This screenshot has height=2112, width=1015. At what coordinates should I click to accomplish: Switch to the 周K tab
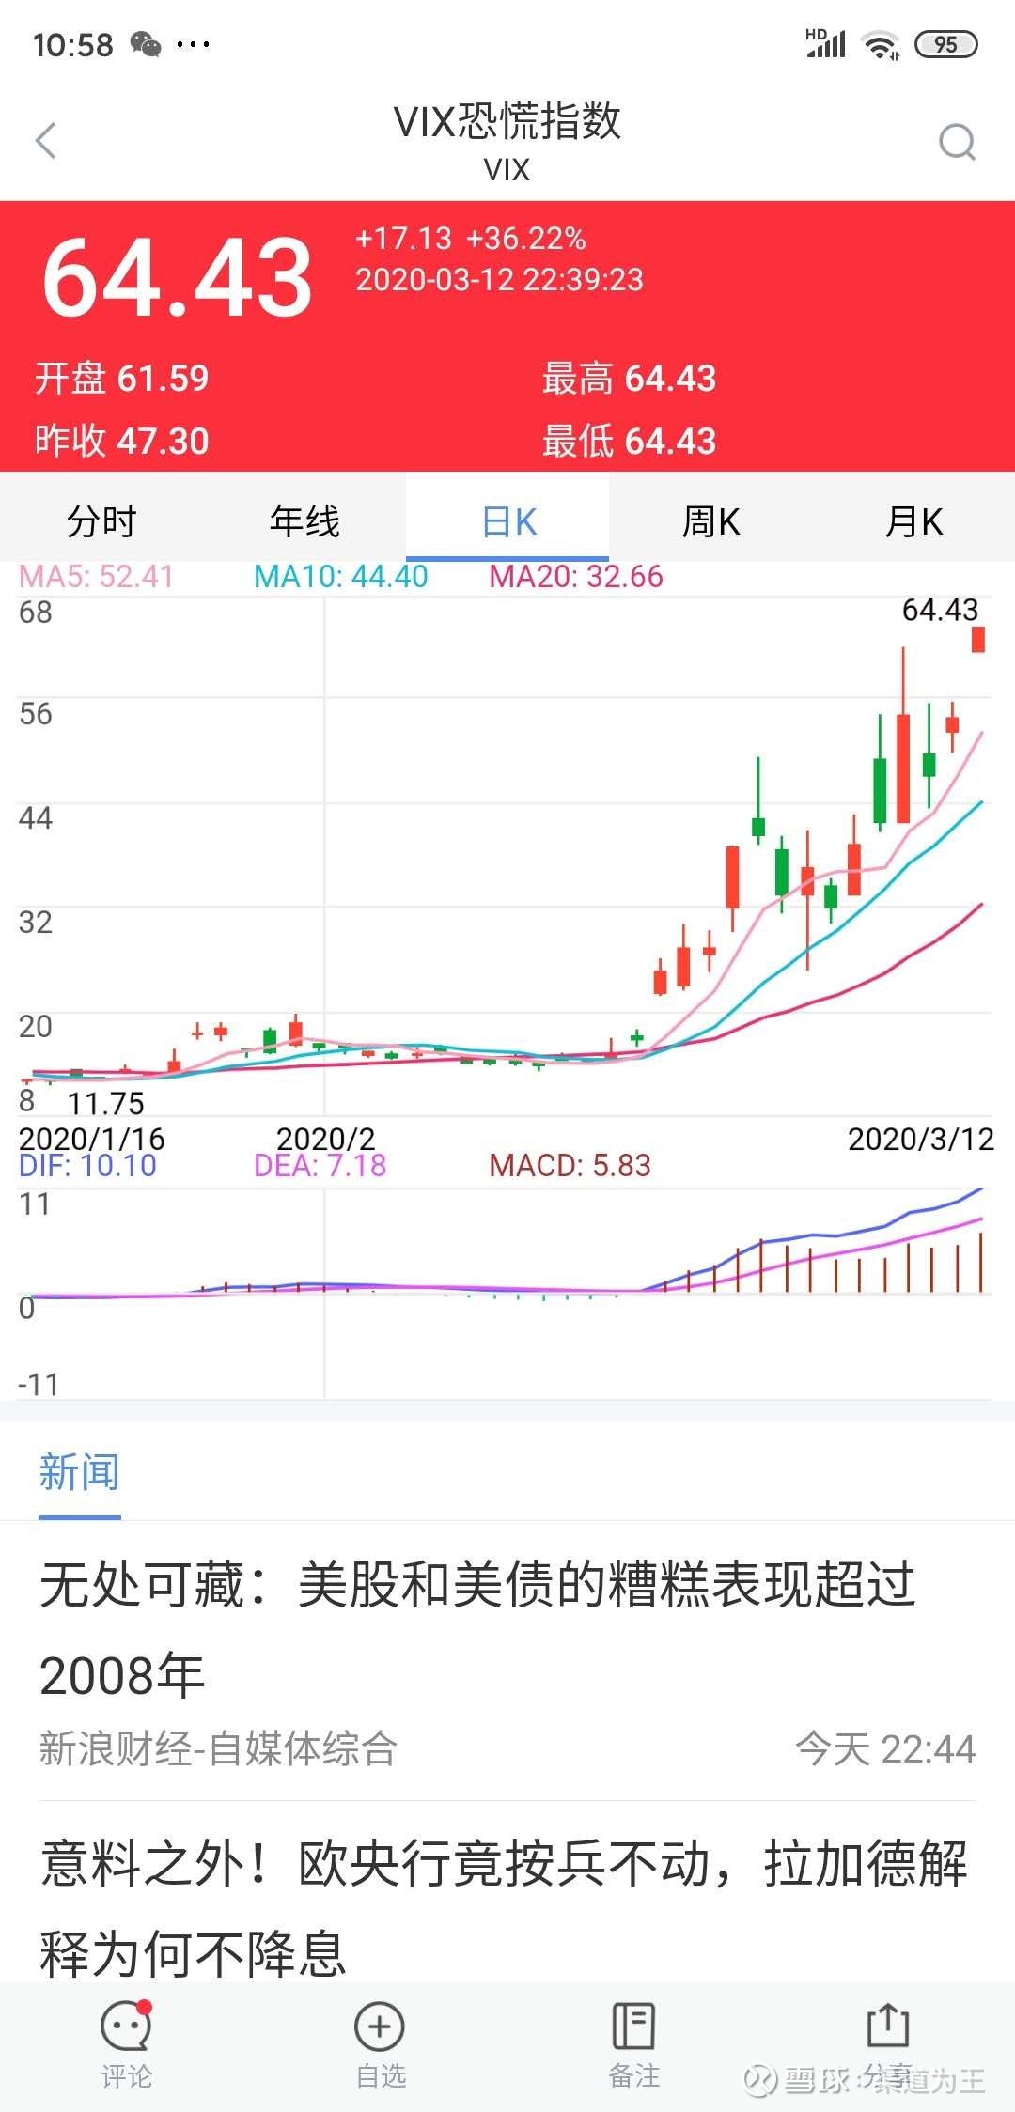point(710,520)
